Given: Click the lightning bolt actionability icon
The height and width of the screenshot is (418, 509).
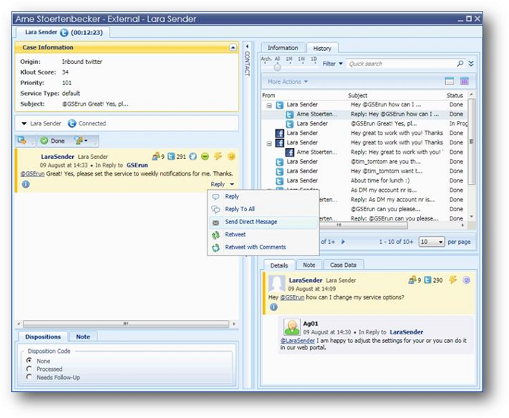Looking at the screenshot, I should 218,157.
